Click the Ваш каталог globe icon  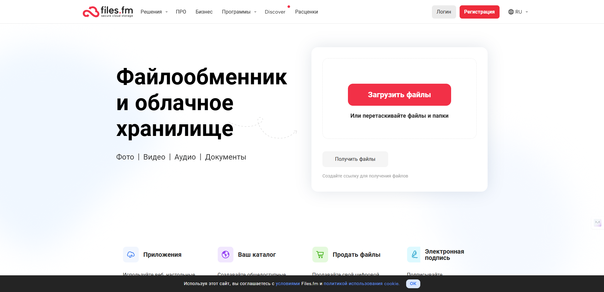[226, 255]
